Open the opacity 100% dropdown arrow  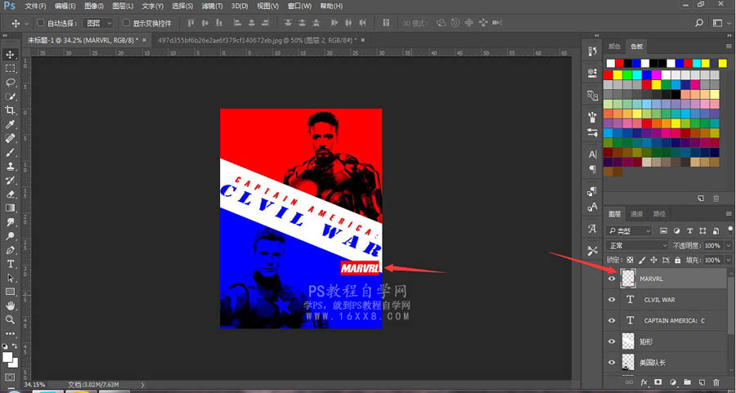pos(729,245)
